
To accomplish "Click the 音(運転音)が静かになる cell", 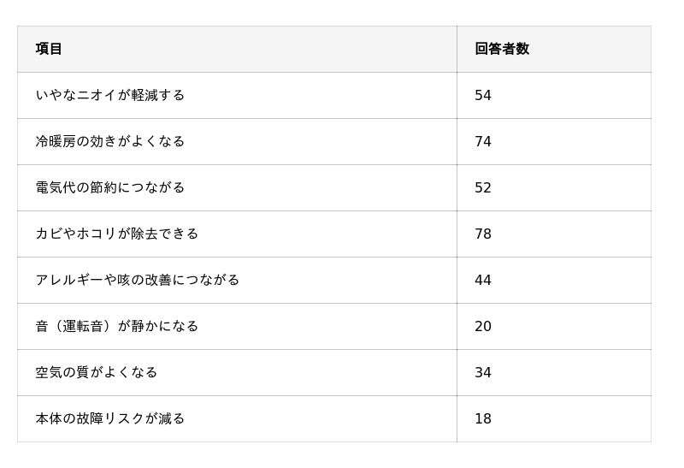I will pyautogui.click(x=117, y=326).
